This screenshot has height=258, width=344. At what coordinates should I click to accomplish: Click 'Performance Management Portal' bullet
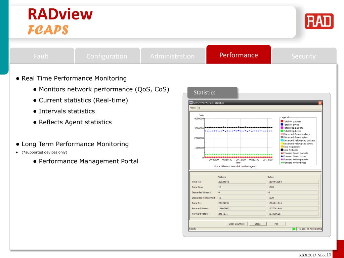tap(89, 161)
